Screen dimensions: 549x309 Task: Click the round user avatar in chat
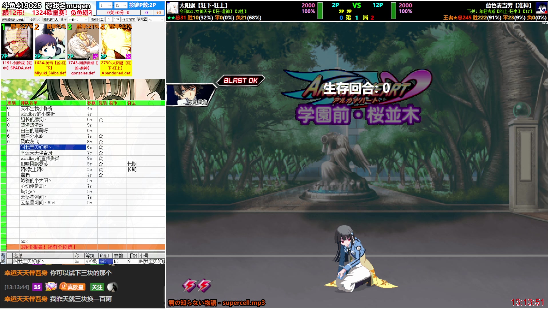[112, 287]
